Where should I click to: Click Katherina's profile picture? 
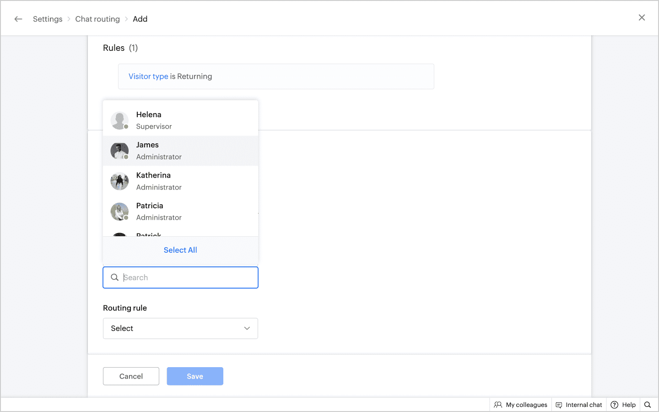tap(119, 181)
